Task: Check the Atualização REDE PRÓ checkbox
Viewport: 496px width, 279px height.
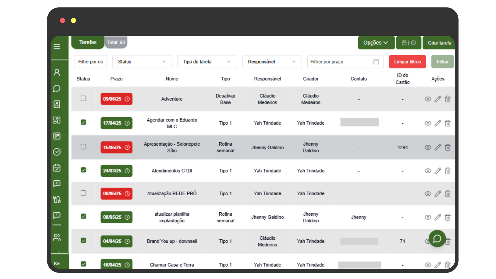Action: click(x=83, y=193)
